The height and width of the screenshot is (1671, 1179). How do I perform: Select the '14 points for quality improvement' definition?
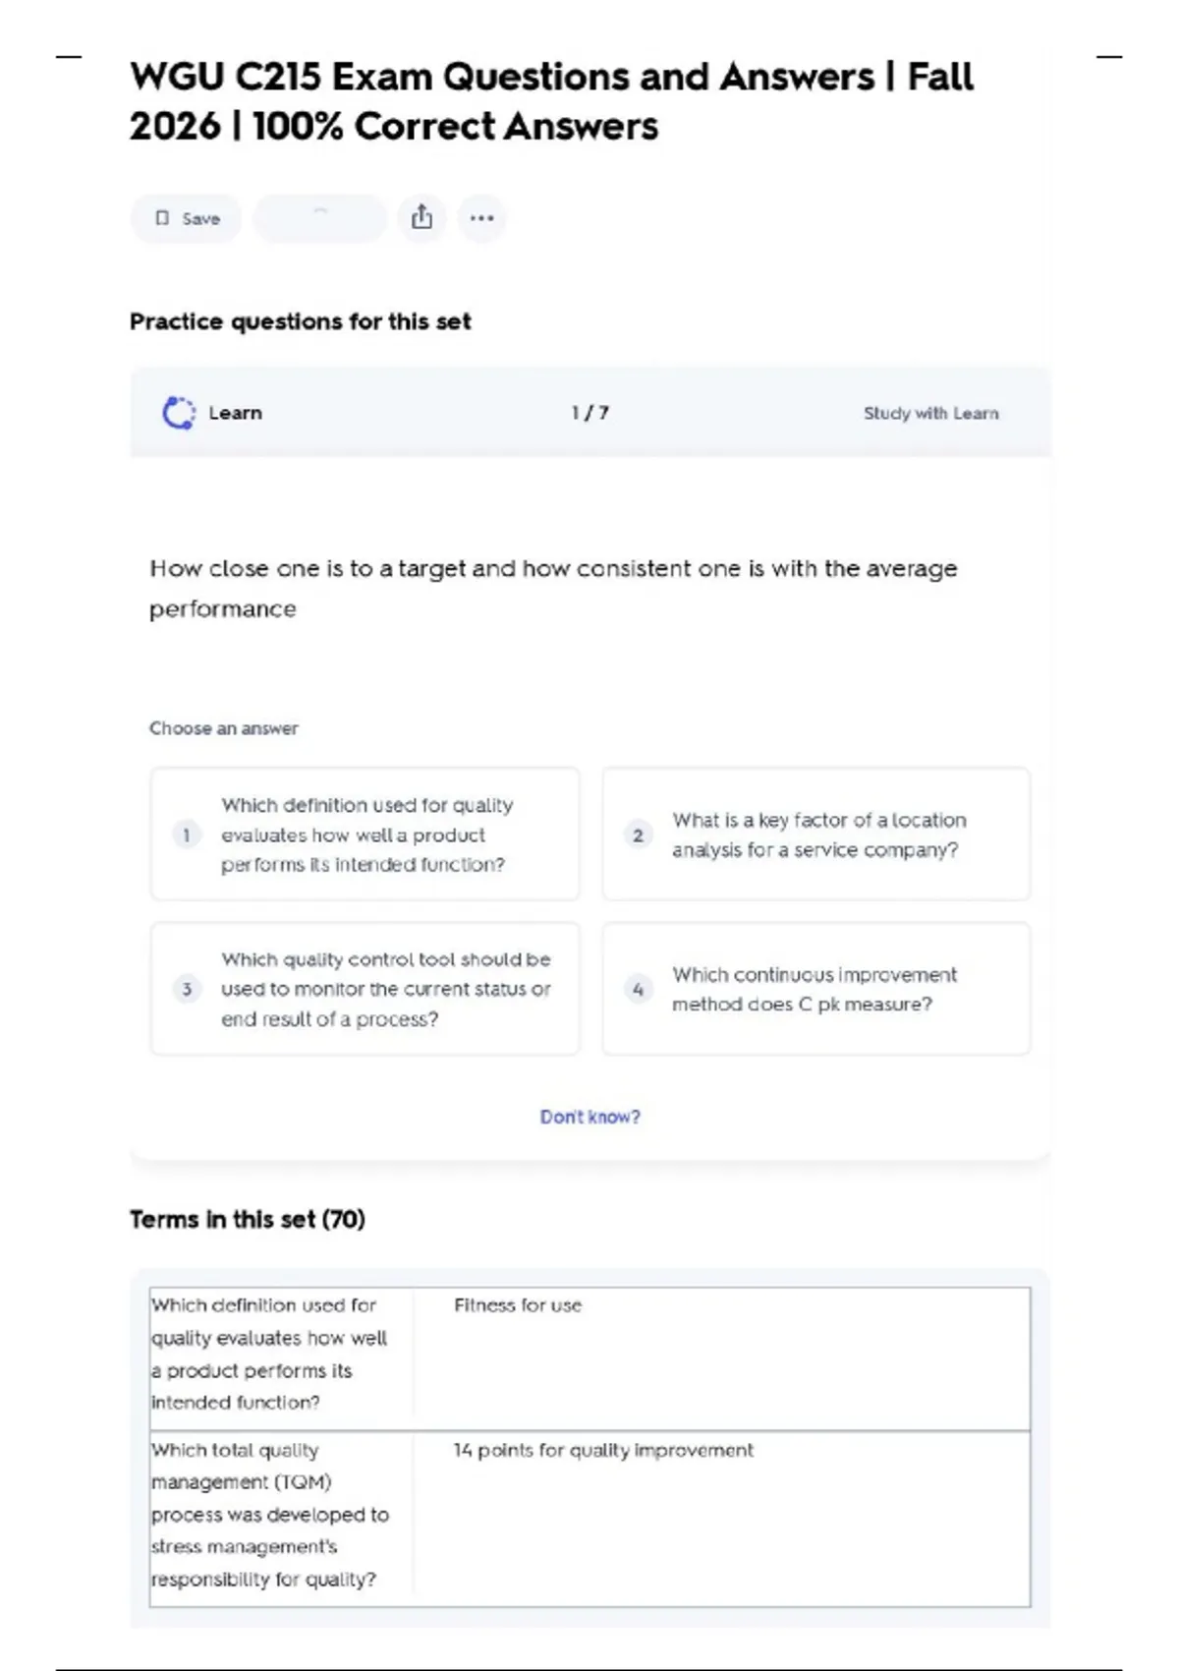[603, 1450]
